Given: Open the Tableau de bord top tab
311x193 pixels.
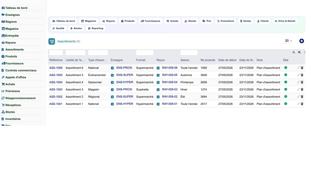Looking at the screenshot, I should coord(63,21).
